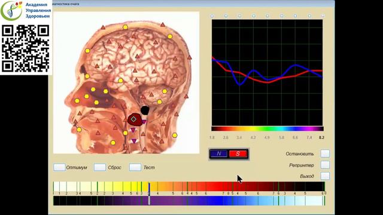383x215 pixels.
Task: Click magenta inverted triangle beside the dark red focus marker
Action: tap(144, 122)
